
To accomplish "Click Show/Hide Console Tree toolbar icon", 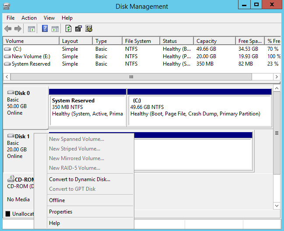I will tap(32, 29).
